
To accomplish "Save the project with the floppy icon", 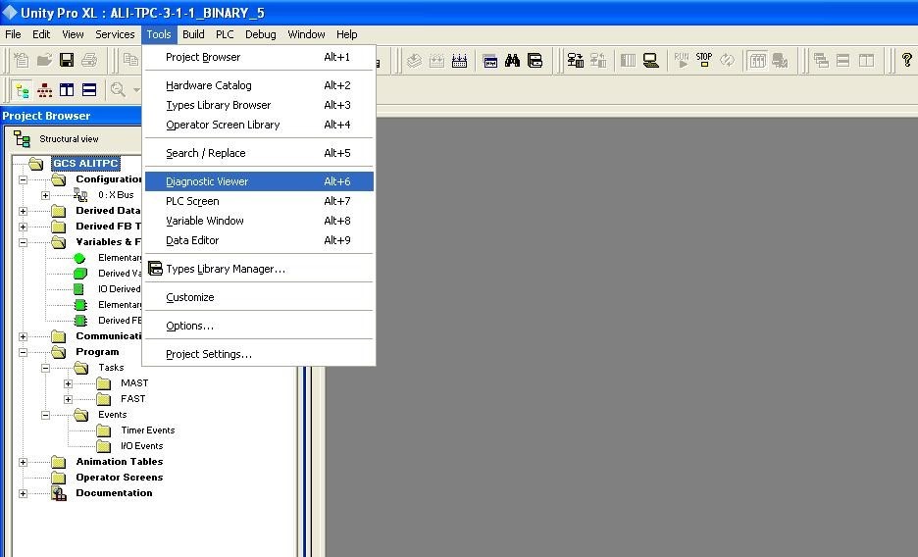I will pos(67,60).
